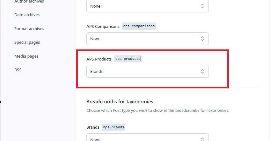This screenshot has width=270, height=141.
Task: Click the aps-brands code tag
Action: point(113,127)
